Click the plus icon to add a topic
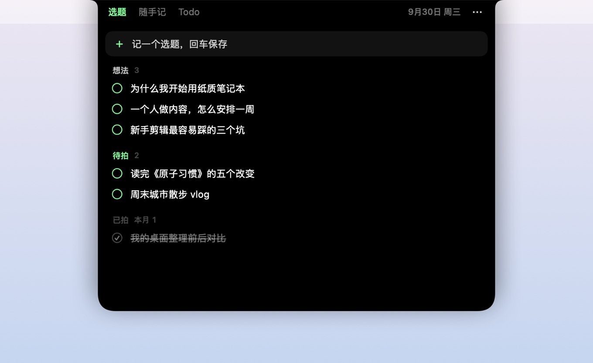This screenshot has height=363, width=593. [x=119, y=44]
